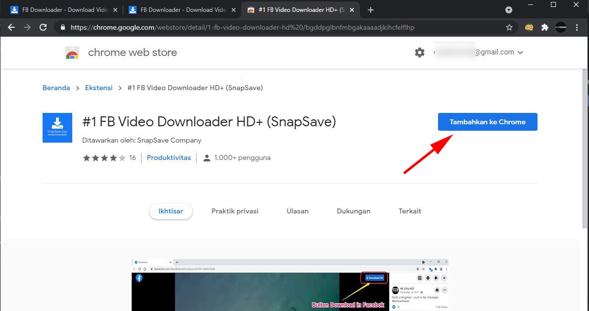Click the tab search down-arrow circle
589x311 pixels.
tap(509, 10)
